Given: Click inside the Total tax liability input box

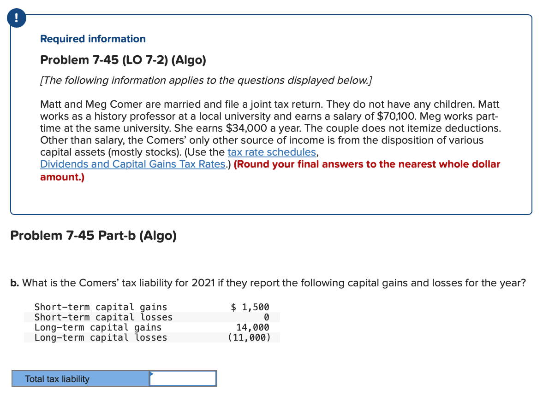Looking at the screenshot, I should tap(182, 378).
